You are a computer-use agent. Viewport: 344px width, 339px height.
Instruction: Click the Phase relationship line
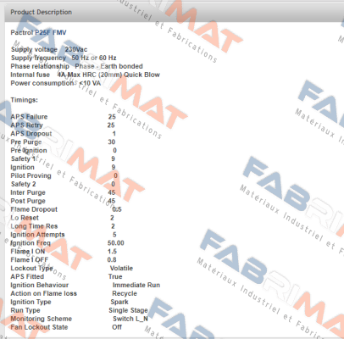click(x=76, y=66)
